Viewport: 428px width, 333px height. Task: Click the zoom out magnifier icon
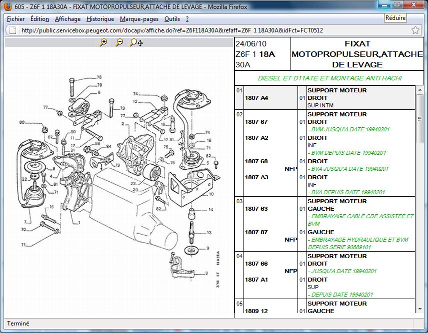click(119, 43)
